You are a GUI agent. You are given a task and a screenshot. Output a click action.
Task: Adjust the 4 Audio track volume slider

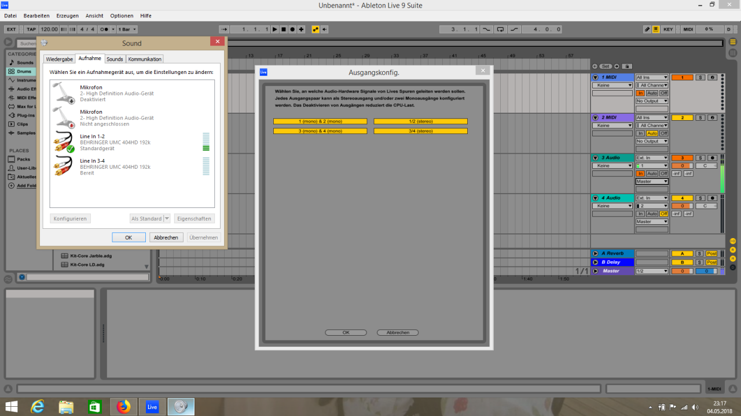682,206
